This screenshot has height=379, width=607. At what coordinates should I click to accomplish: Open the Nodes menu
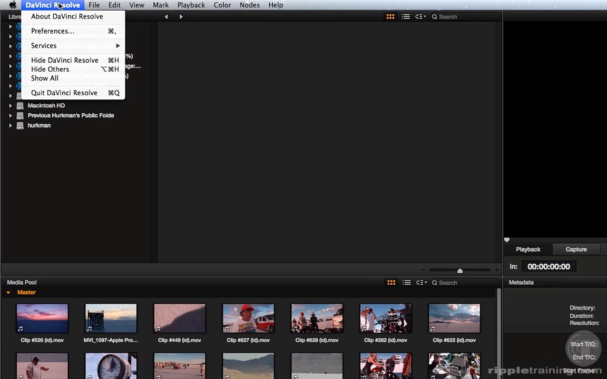click(250, 5)
